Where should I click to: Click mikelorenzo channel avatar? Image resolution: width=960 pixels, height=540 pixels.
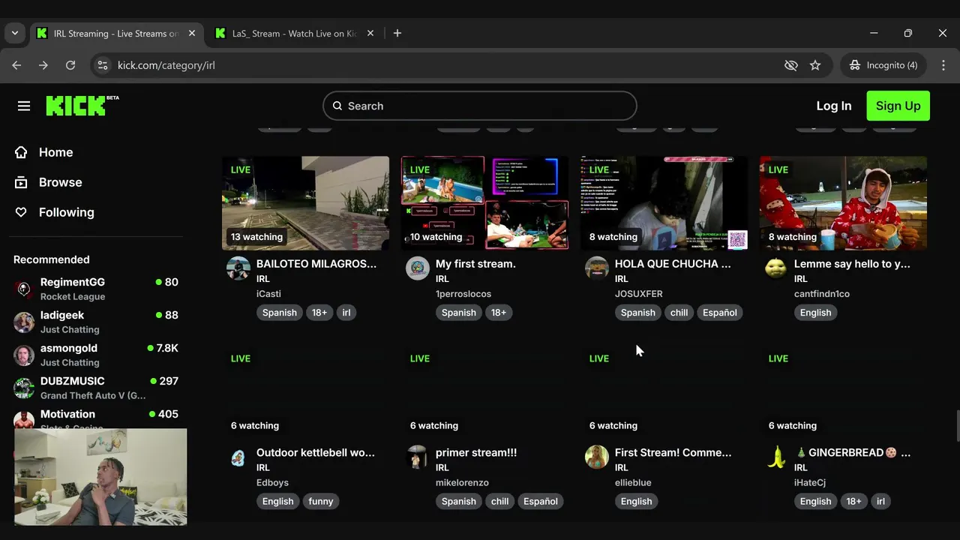418,457
